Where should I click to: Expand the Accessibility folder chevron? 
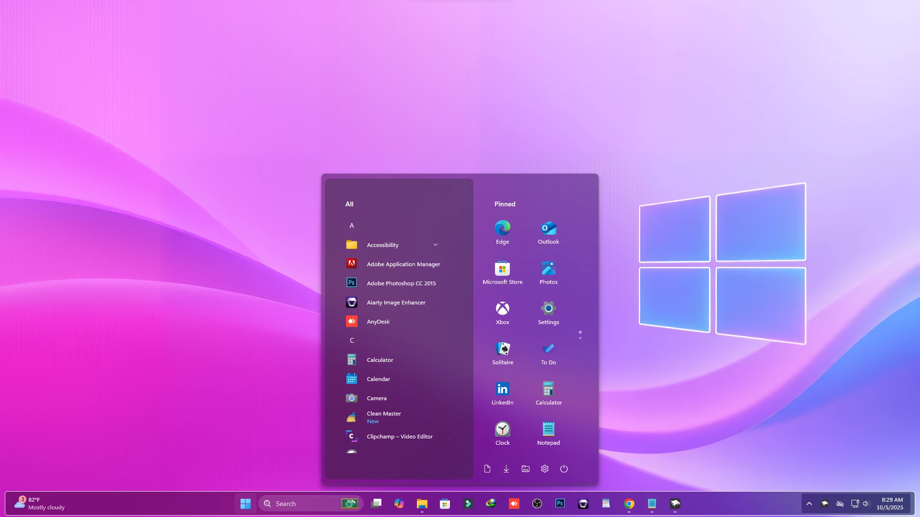click(436, 245)
